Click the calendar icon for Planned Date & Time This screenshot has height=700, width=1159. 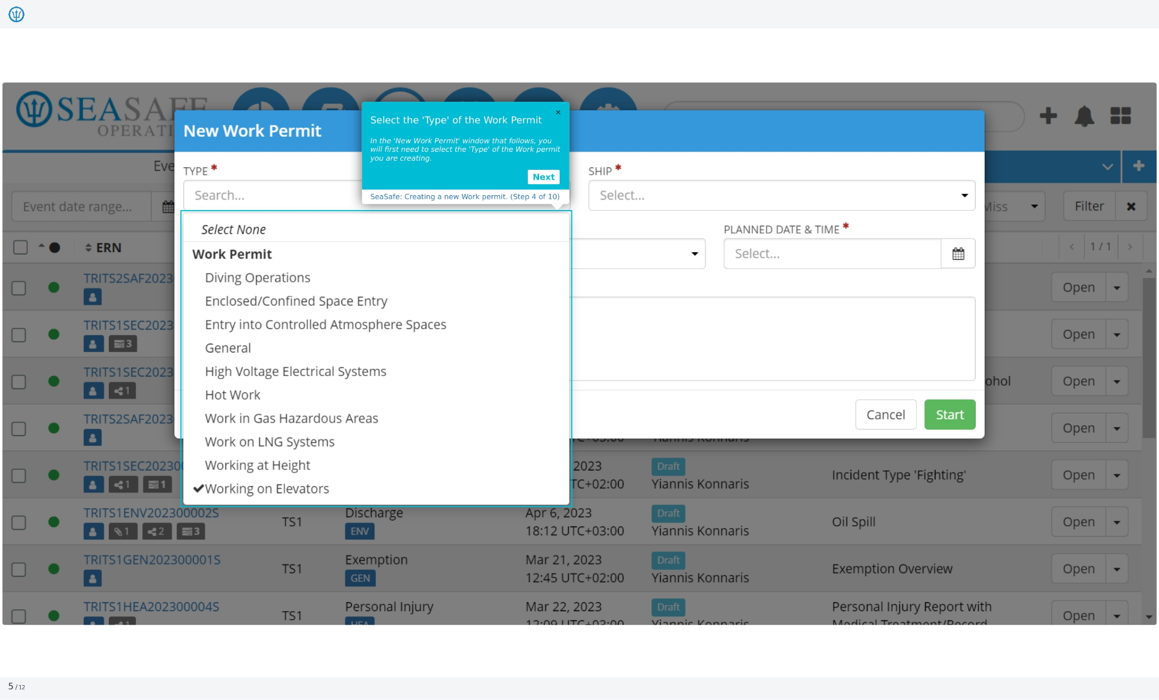[x=958, y=253]
